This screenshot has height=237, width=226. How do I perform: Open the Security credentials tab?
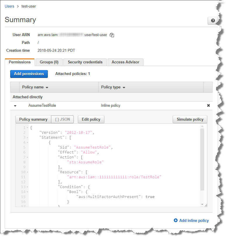tap(85, 62)
